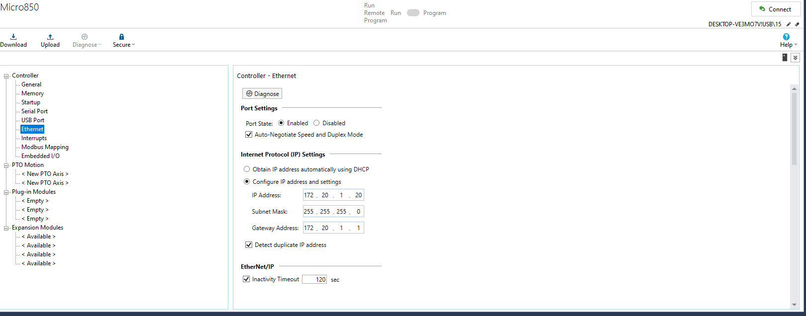Toggle Detect duplicate IP address checkbox
This screenshot has height=316, width=806.
coord(249,244)
